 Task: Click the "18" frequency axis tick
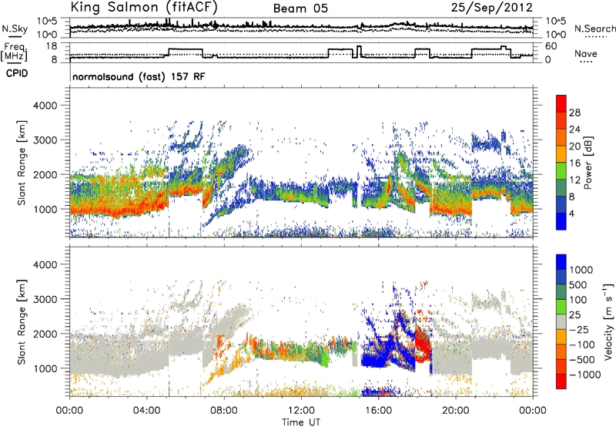(52, 46)
